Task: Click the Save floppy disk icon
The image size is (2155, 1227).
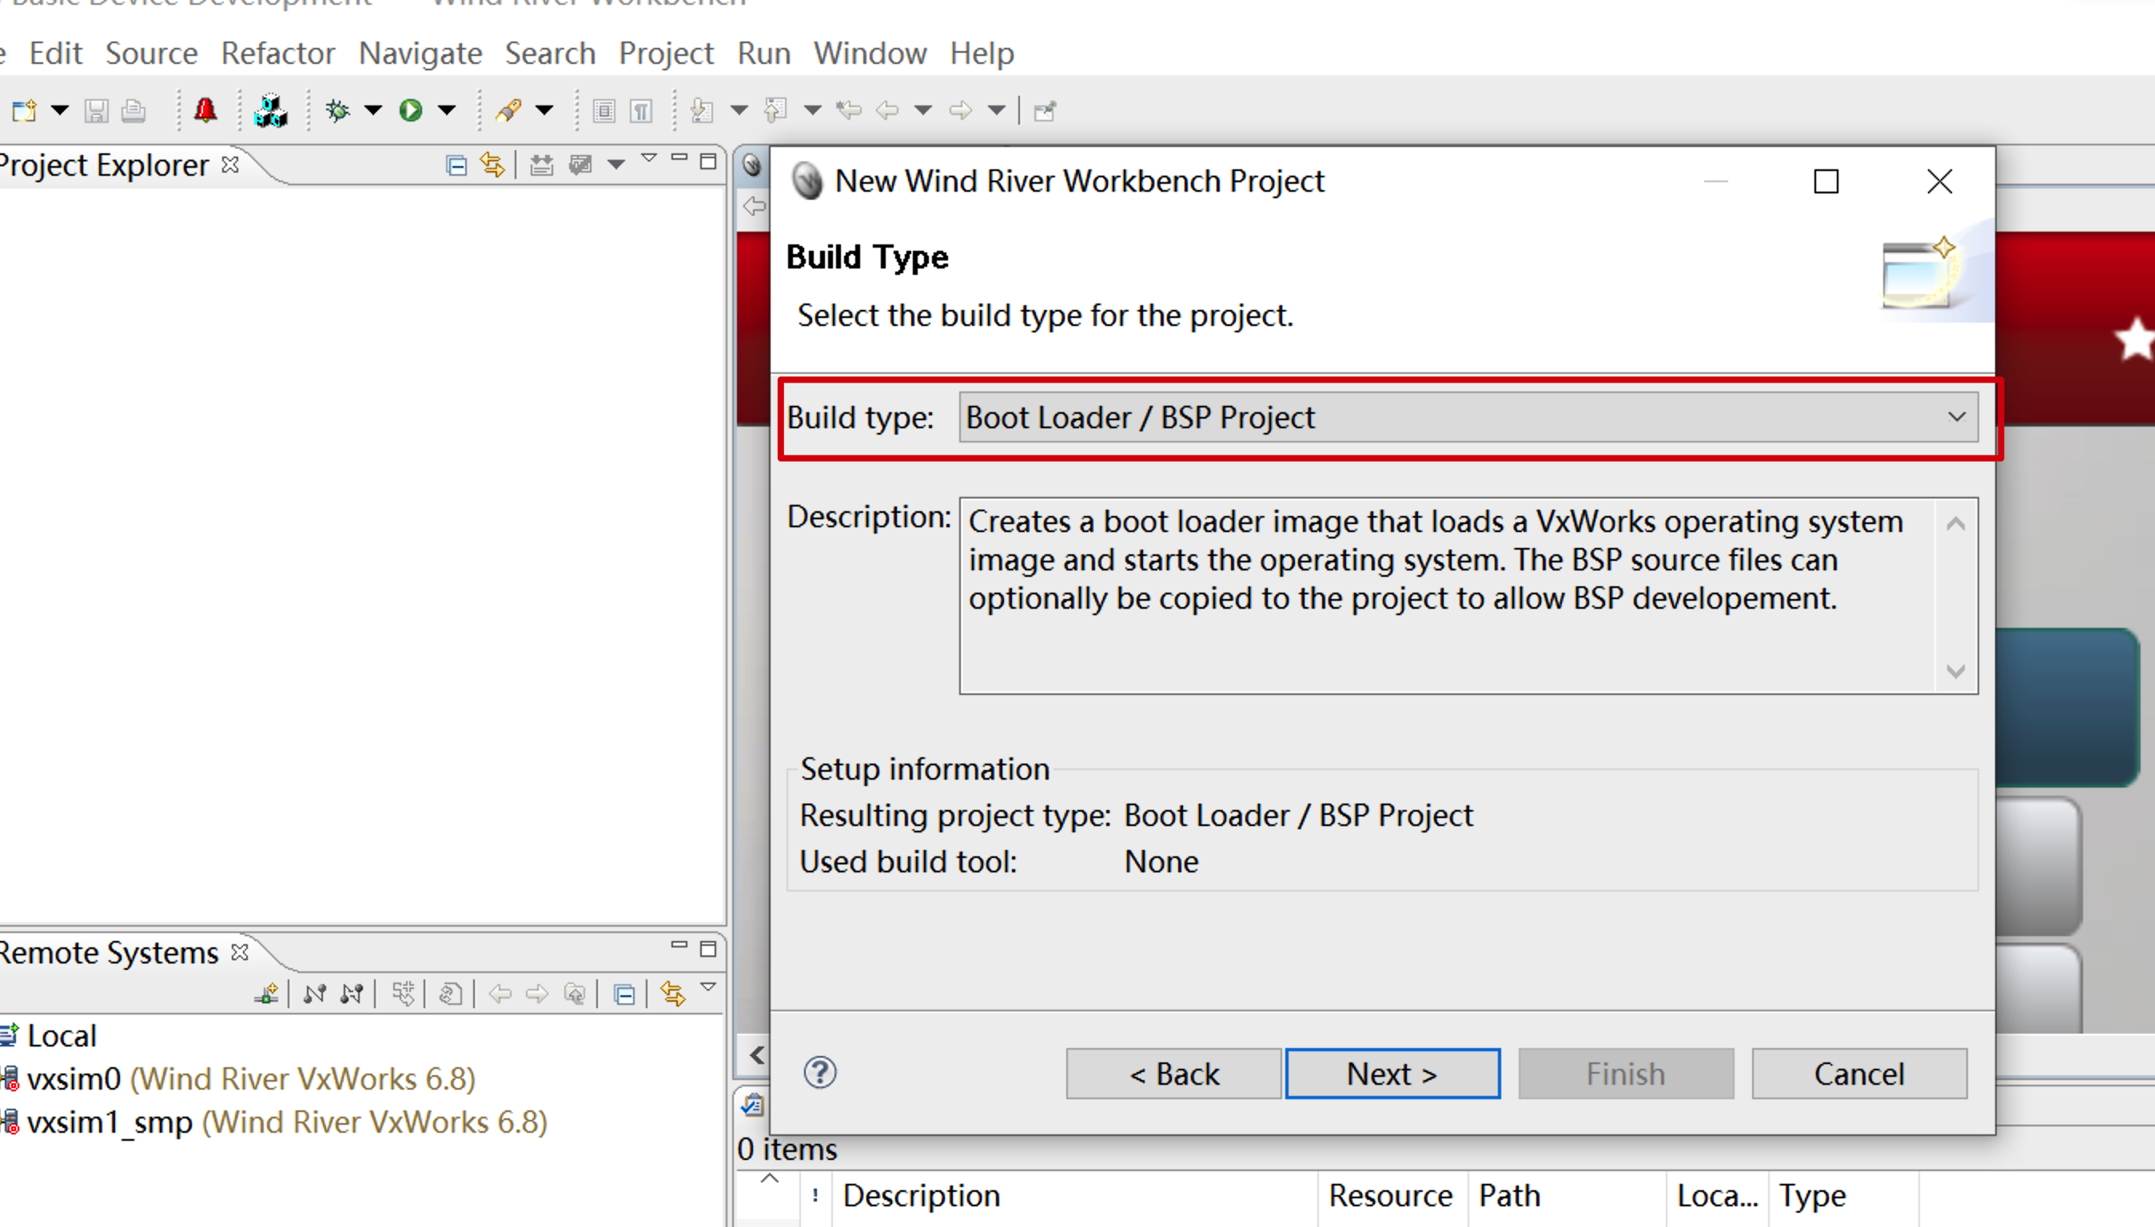Action: (x=96, y=110)
